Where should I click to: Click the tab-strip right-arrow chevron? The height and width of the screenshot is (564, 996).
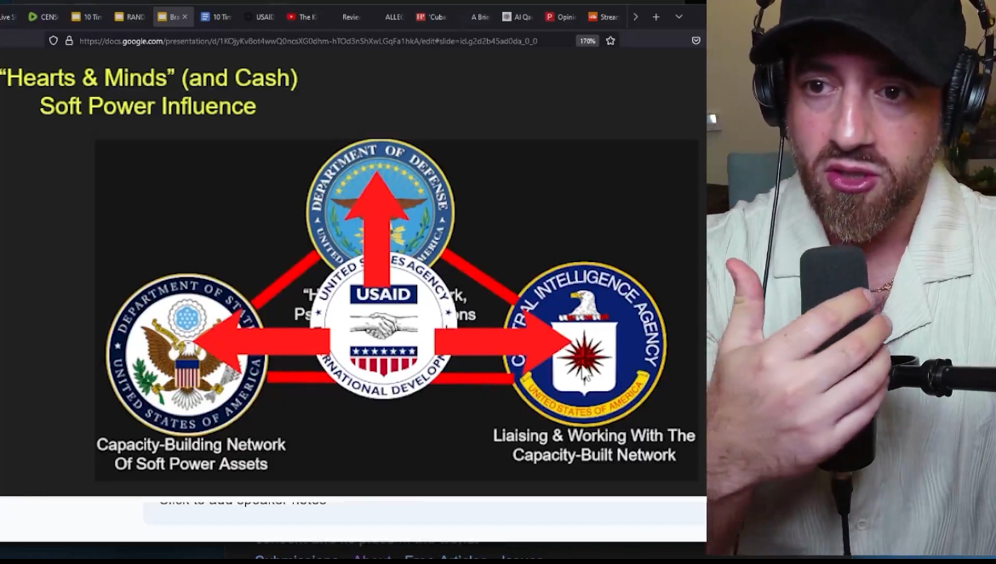635,17
